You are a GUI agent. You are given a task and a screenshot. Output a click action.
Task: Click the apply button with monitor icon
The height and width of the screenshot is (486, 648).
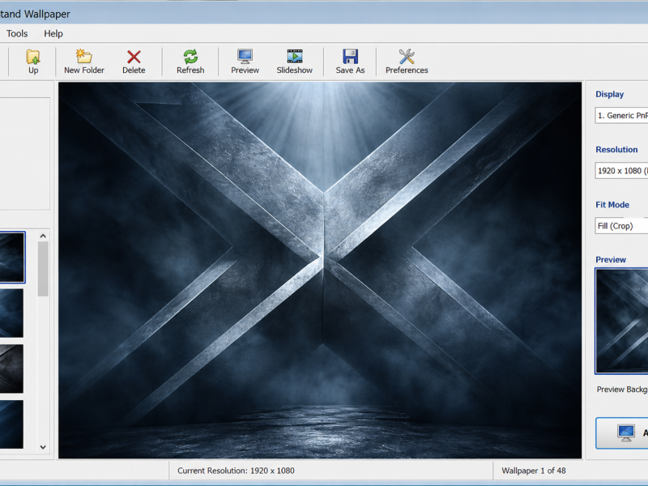[621, 433]
